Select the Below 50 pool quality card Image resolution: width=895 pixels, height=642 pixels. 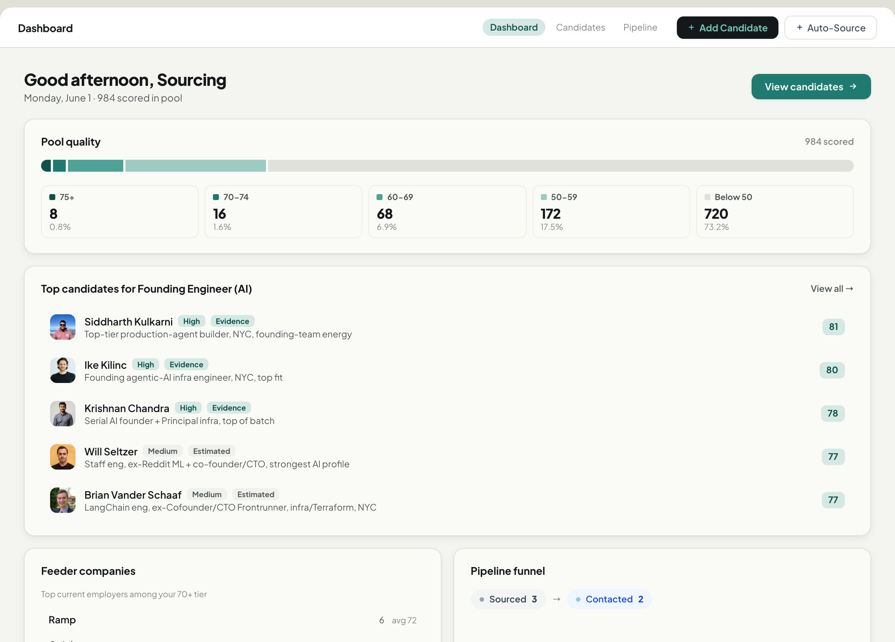click(775, 212)
